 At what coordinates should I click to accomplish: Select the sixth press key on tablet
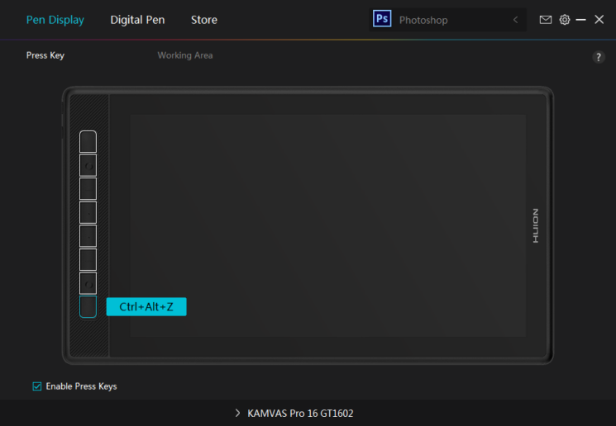[x=88, y=259]
